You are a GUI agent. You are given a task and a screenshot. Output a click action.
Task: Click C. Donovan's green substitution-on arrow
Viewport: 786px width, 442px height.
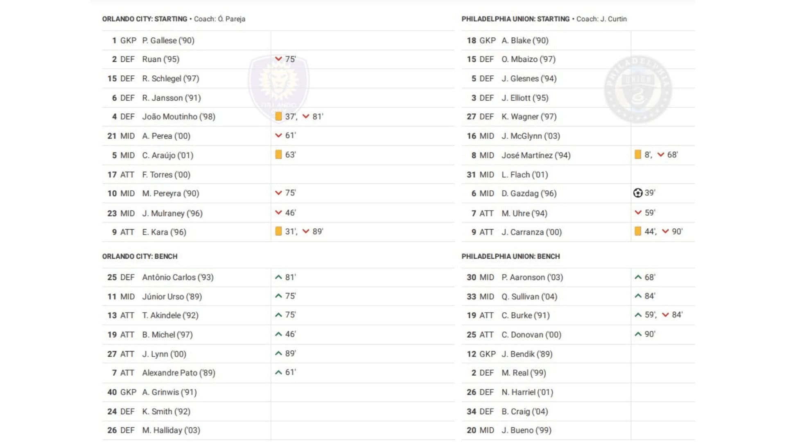[x=638, y=334]
